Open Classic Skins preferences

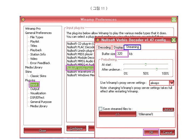[x=38, y=76]
